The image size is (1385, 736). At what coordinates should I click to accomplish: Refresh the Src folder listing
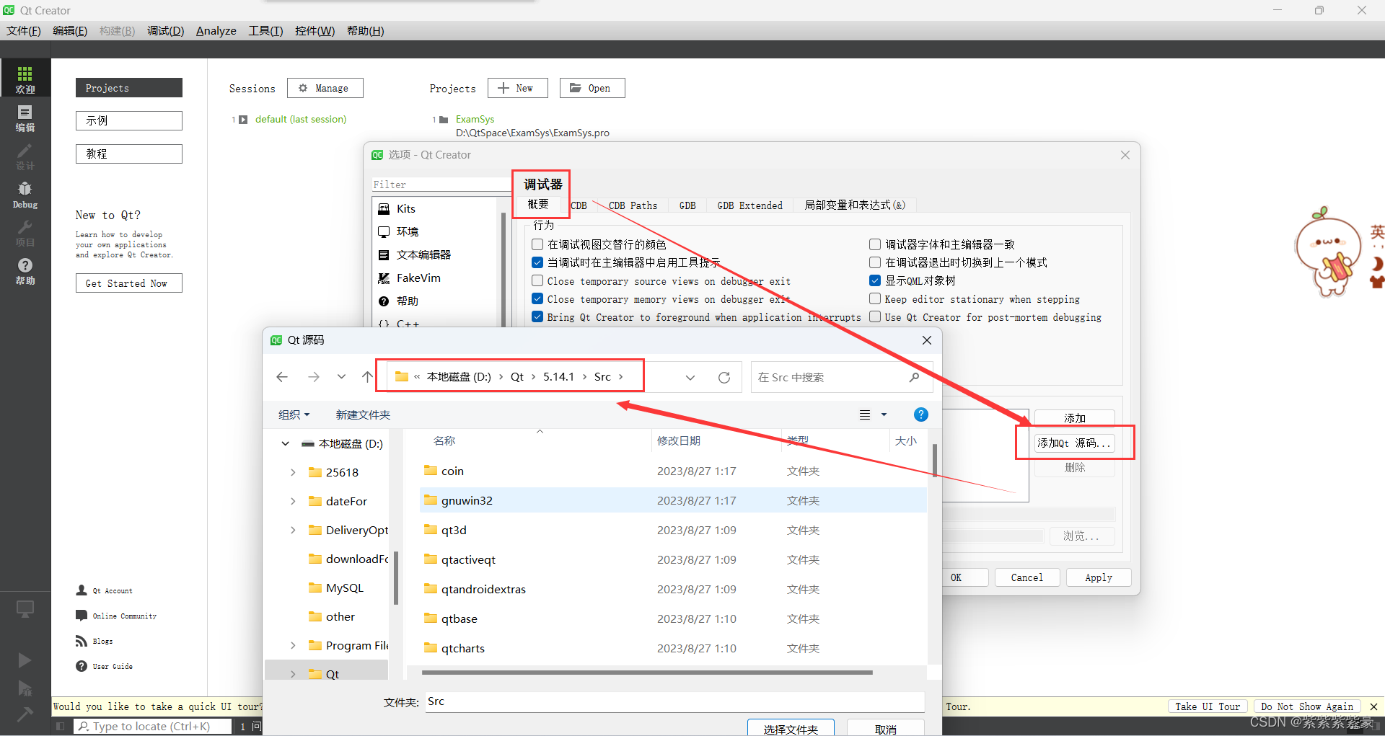(724, 377)
